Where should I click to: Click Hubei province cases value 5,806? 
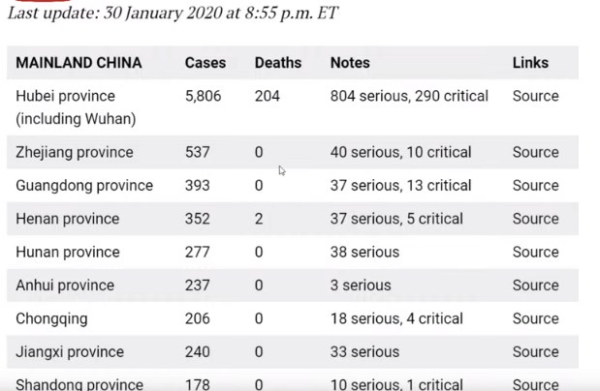click(x=205, y=96)
